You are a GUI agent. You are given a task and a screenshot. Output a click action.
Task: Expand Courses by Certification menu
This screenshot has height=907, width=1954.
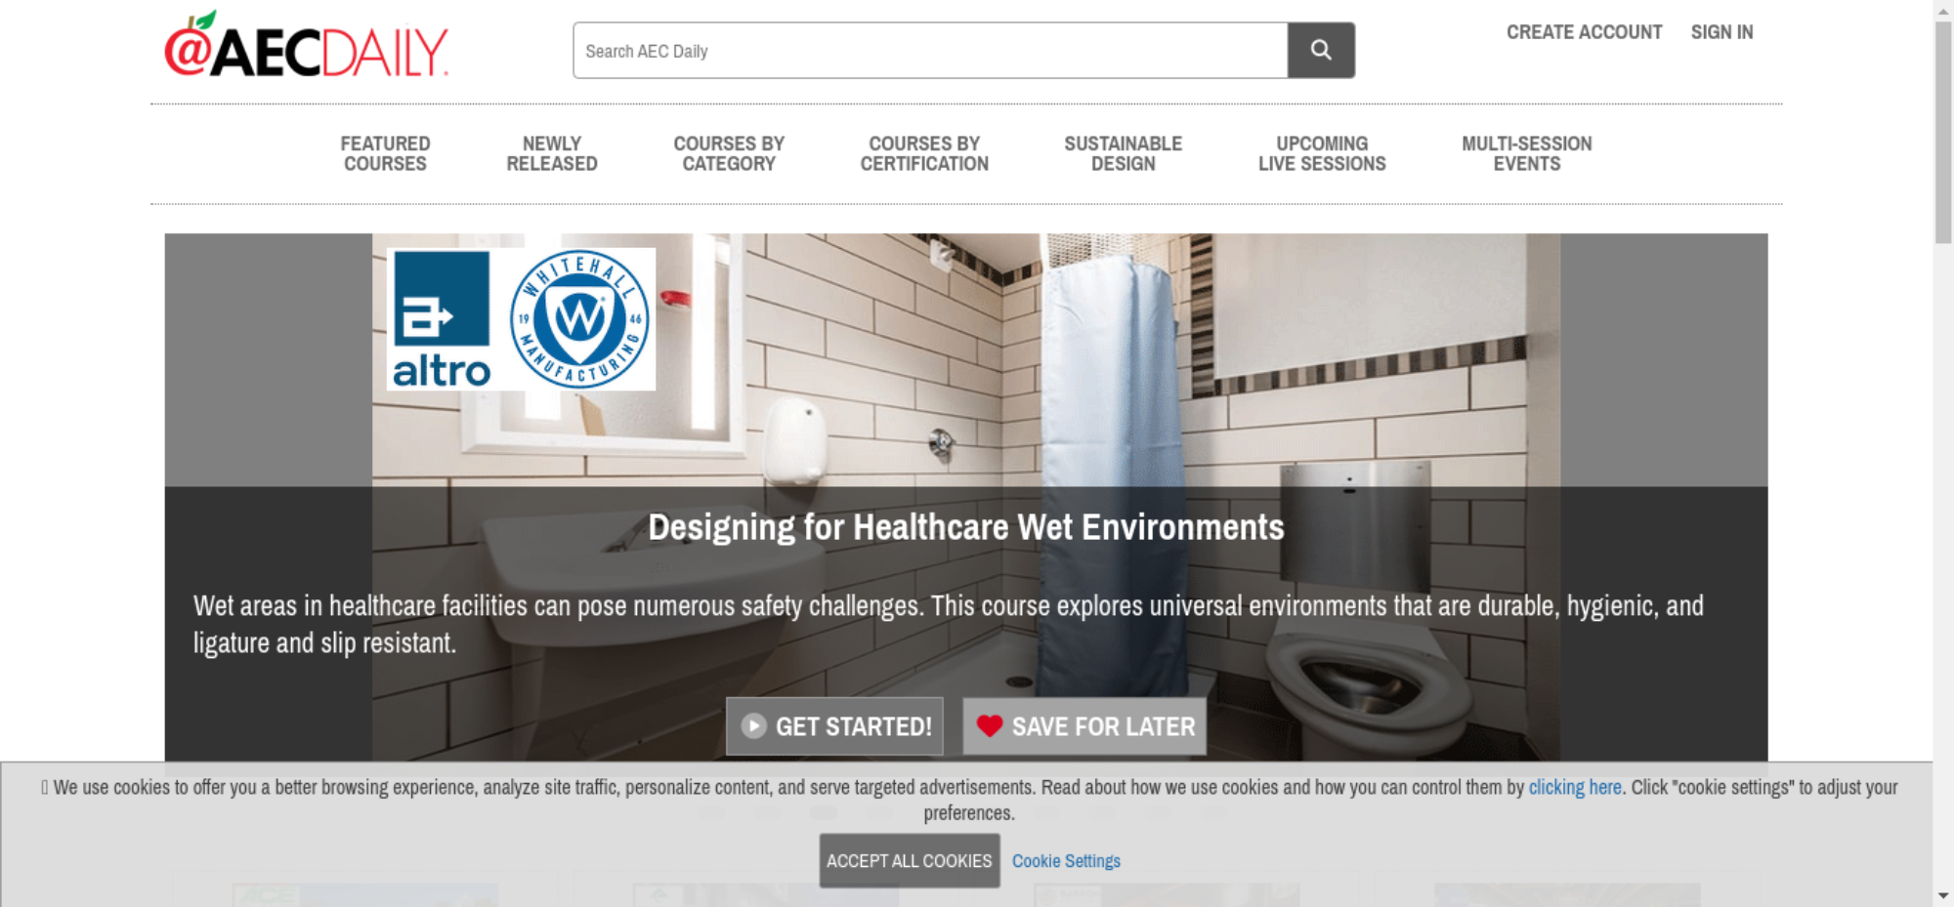tap(924, 154)
